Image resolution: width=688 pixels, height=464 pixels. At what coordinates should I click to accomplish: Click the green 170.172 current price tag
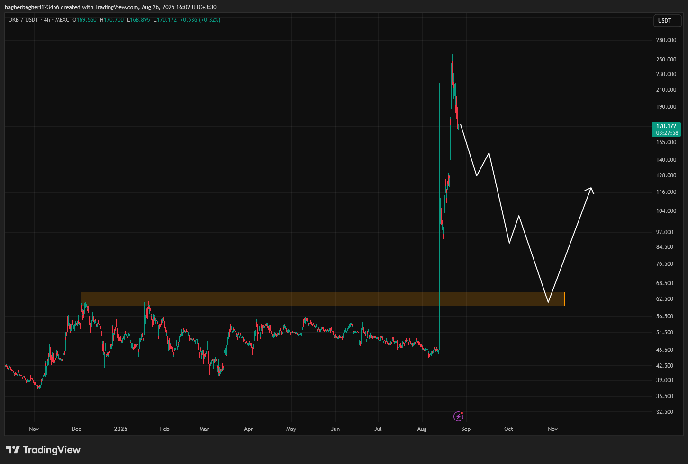(666, 126)
